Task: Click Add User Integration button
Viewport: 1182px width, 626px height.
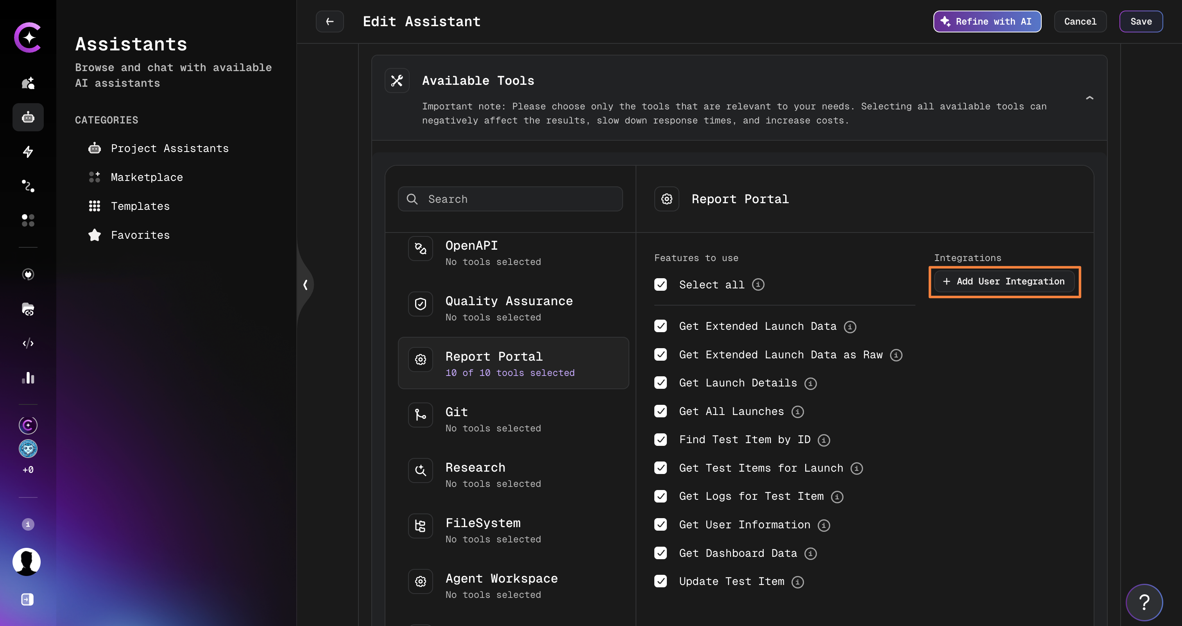Action: click(x=1004, y=282)
